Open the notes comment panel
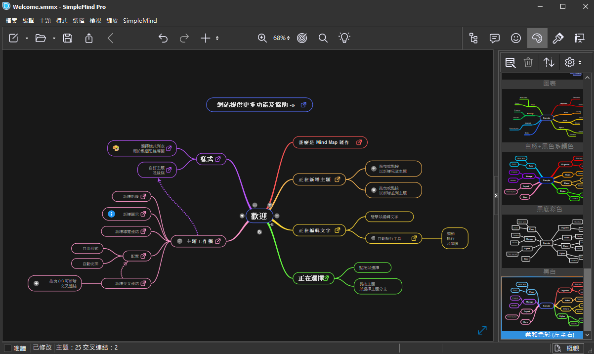Viewport: 594px width, 354px height. (495, 38)
